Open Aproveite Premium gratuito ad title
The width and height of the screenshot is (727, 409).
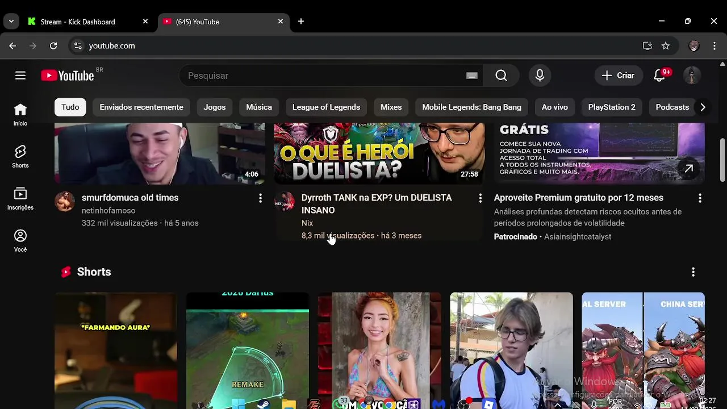pyautogui.click(x=579, y=198)
